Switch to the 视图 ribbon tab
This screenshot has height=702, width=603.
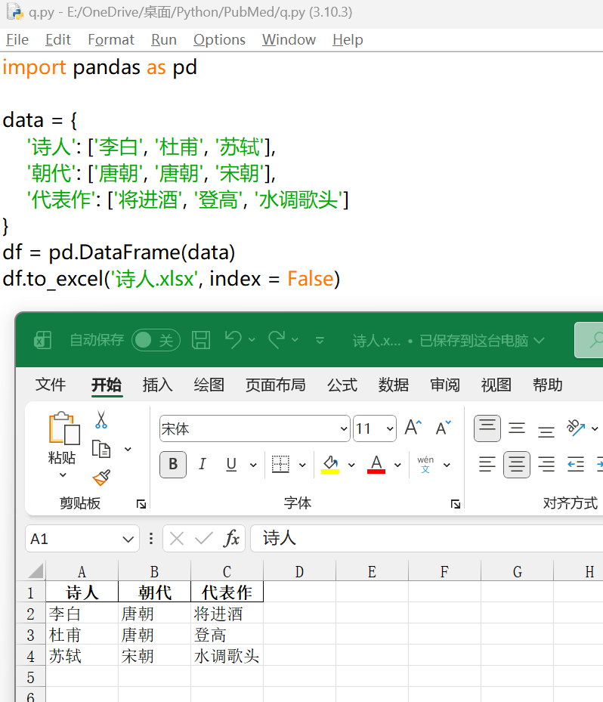496,385
